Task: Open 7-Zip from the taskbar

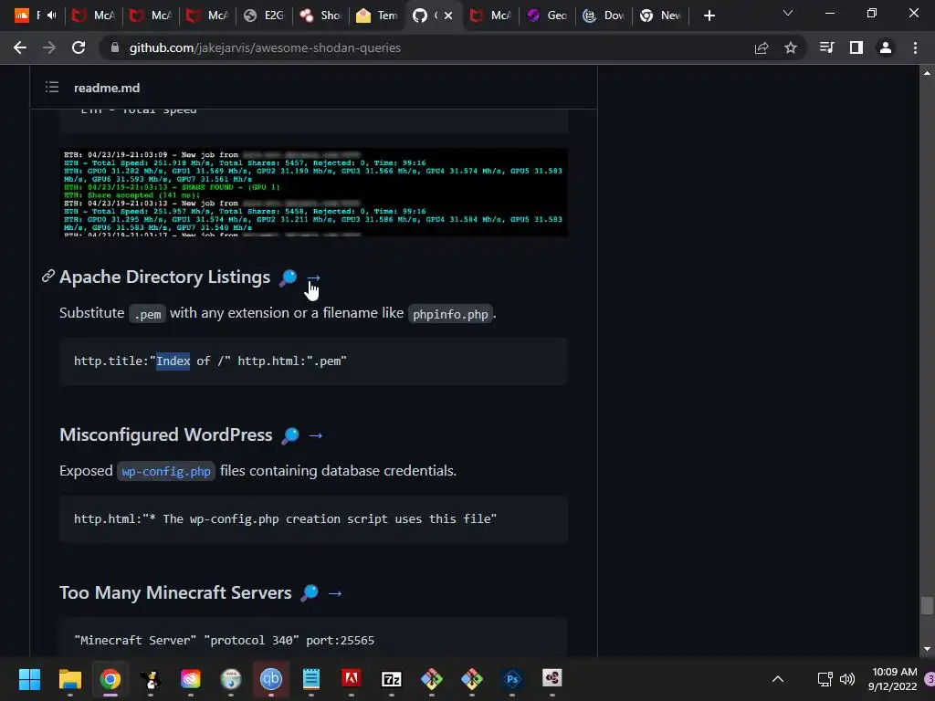Action: [391, 679]
